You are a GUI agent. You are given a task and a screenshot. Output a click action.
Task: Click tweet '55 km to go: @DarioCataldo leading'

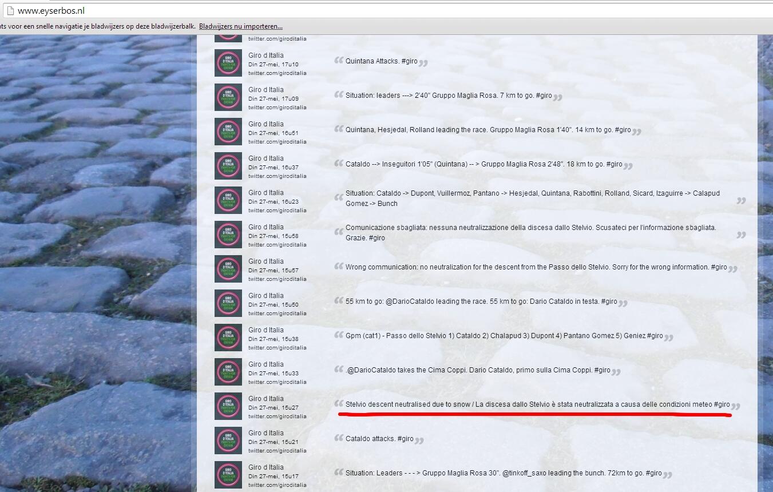tap(481, 301)
